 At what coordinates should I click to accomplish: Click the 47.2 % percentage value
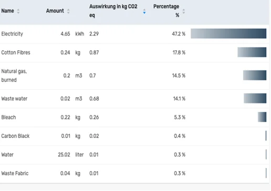pyautogui.click(x=179, y=34)
